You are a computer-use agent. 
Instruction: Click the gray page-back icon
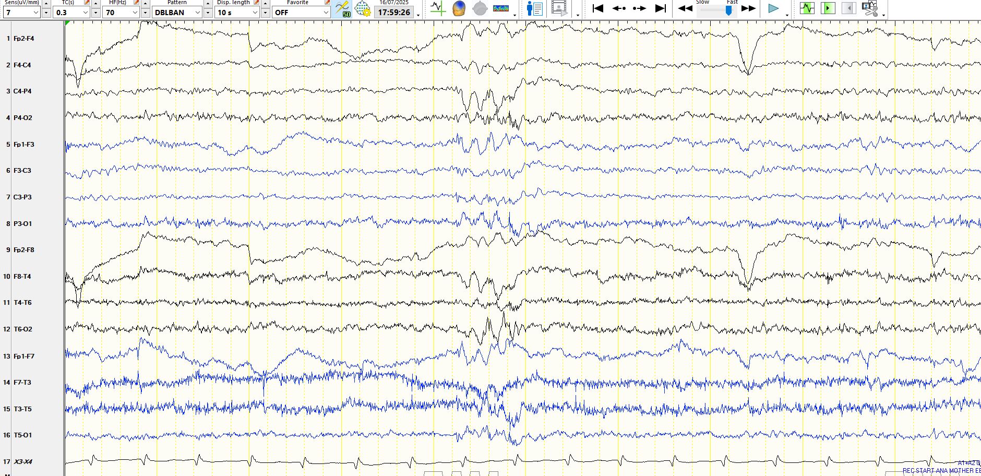point(849,8)
